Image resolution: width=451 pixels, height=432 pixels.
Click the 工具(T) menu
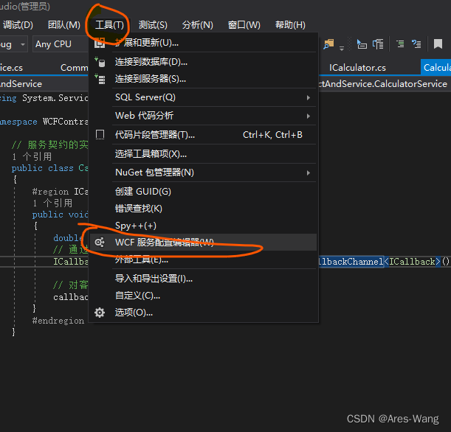(109, 25)
